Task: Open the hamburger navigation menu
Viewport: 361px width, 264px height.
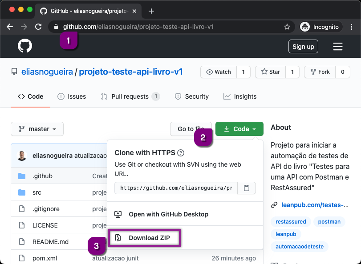Action: (x=338, y=47)
